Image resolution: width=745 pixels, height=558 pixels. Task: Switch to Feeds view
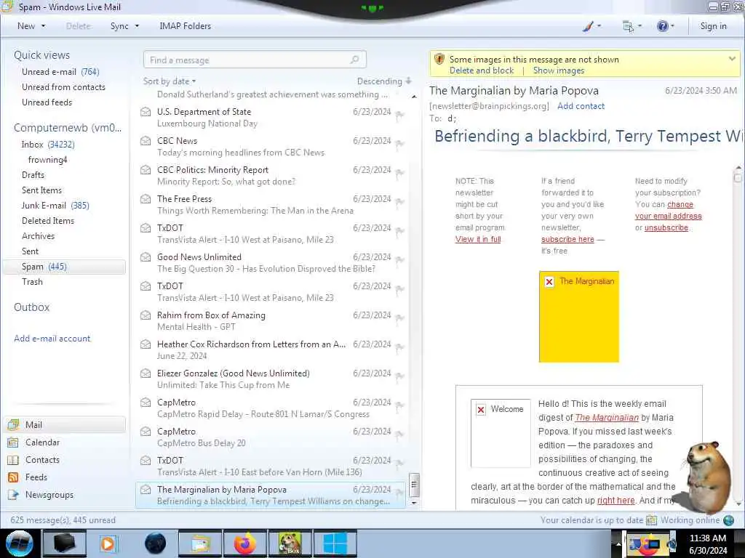click(x=36, y=477)
